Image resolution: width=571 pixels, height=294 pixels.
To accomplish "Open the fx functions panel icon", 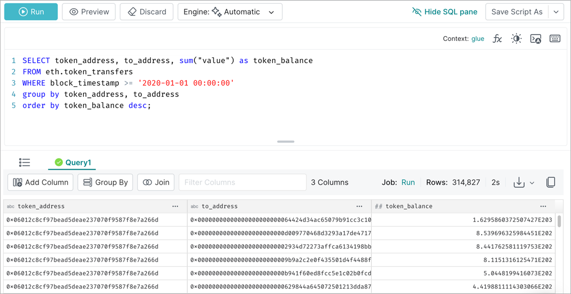I will pos(497,39).
